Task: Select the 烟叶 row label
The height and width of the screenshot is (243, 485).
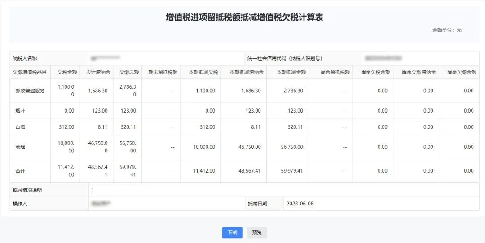Action: [x=20, y=111]
